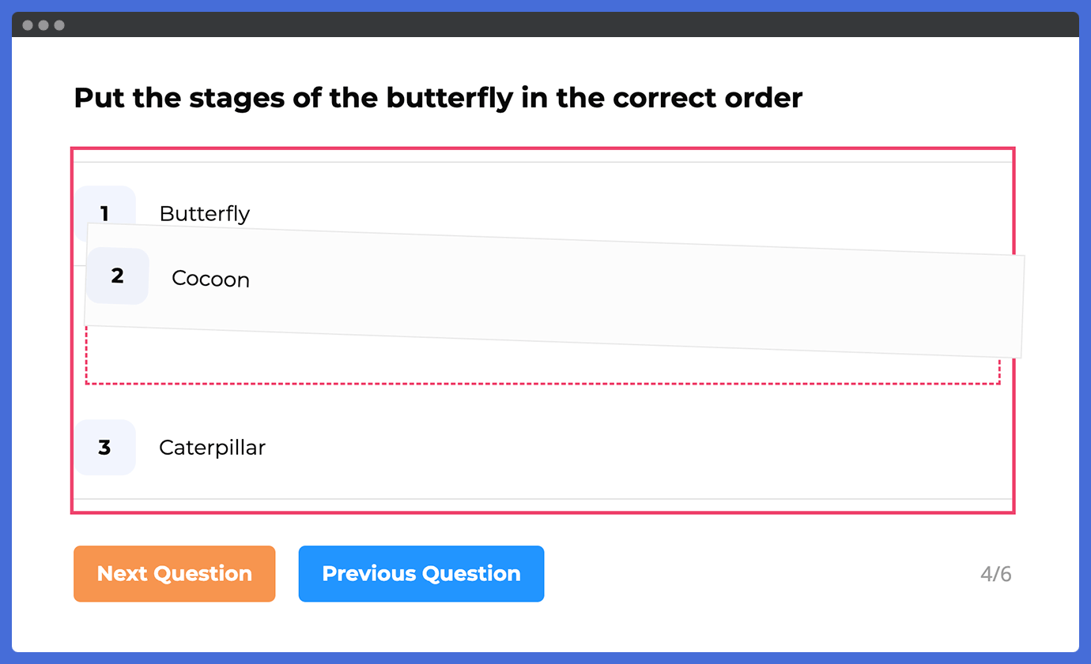Image resolution: width=1091 pixels, height=664 pixels.
Task: Select the Caterpillar answer label
Action: coord(212,448)
